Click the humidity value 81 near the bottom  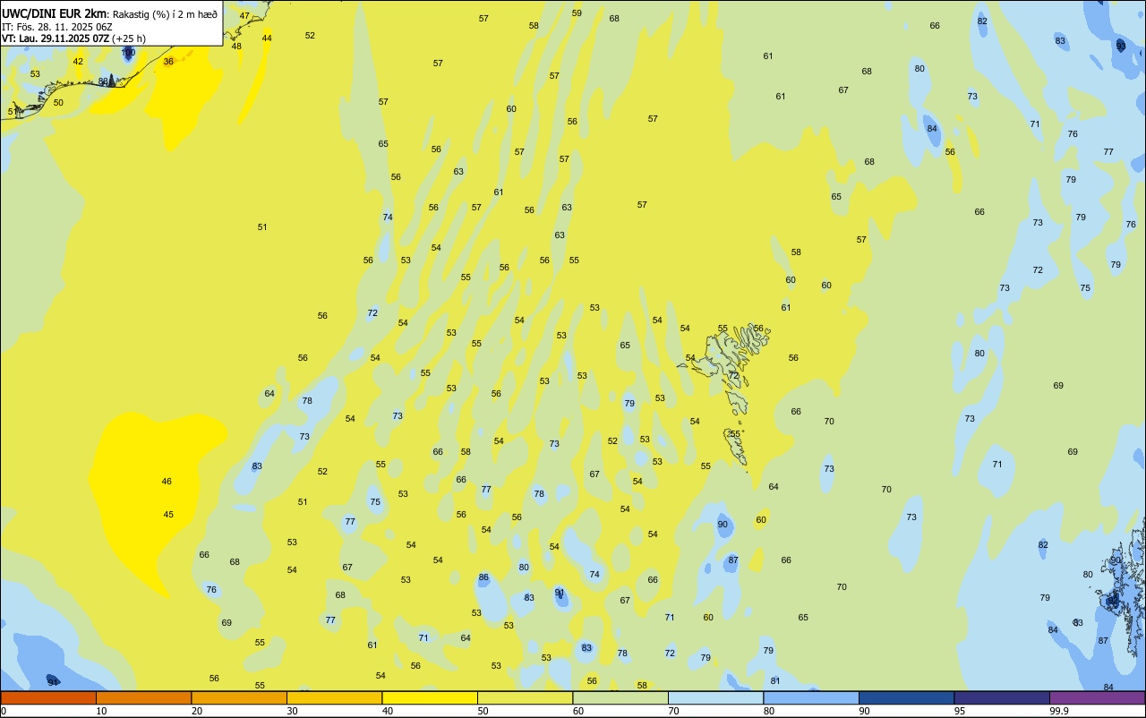[x=775, y=681]
